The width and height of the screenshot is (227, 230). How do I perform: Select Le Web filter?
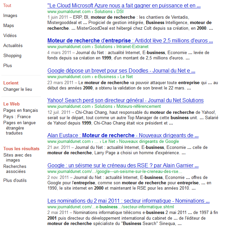(x=11, y=104)
